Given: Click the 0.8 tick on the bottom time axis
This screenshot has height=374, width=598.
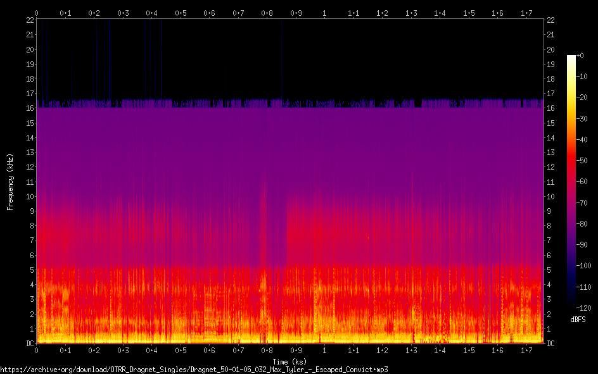Looking at the screenshot, I should coord(267,350).
